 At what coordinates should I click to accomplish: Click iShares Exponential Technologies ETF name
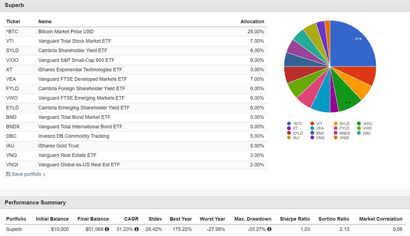80,70
